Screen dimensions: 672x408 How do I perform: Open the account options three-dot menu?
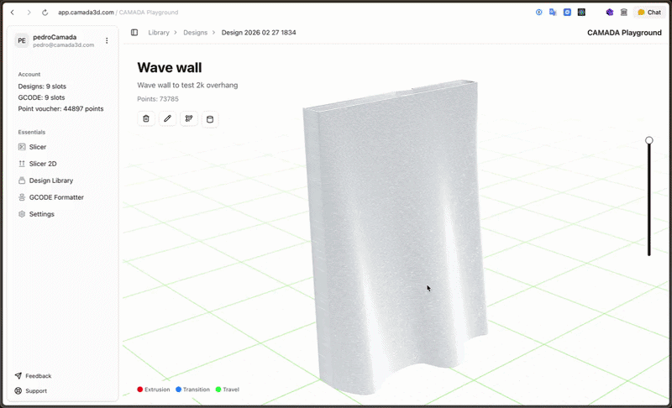coord(107,40)
